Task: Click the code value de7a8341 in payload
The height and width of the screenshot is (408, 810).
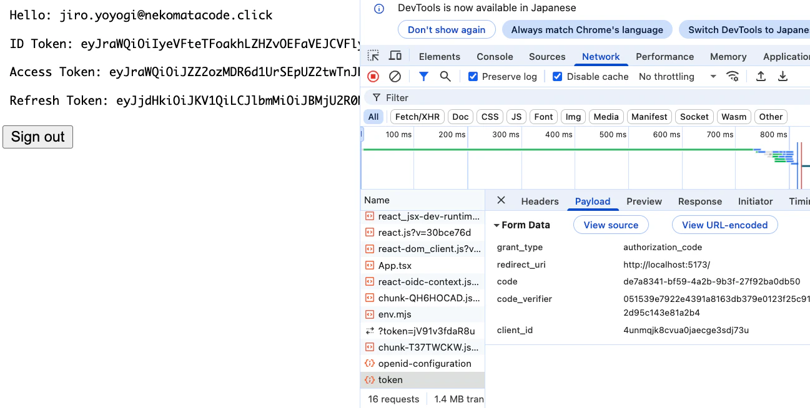Action: click(711, 281)
